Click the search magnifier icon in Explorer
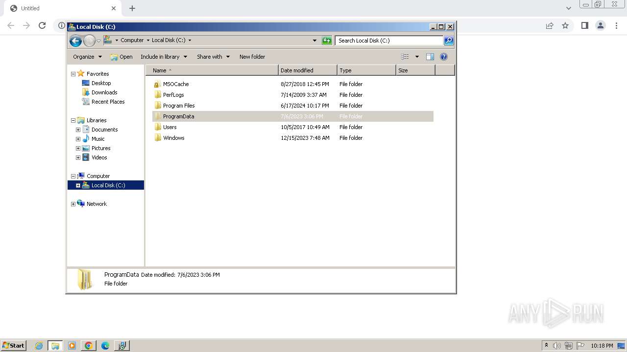Viewport: 627px width, 352px height. [x=449, y=41]
